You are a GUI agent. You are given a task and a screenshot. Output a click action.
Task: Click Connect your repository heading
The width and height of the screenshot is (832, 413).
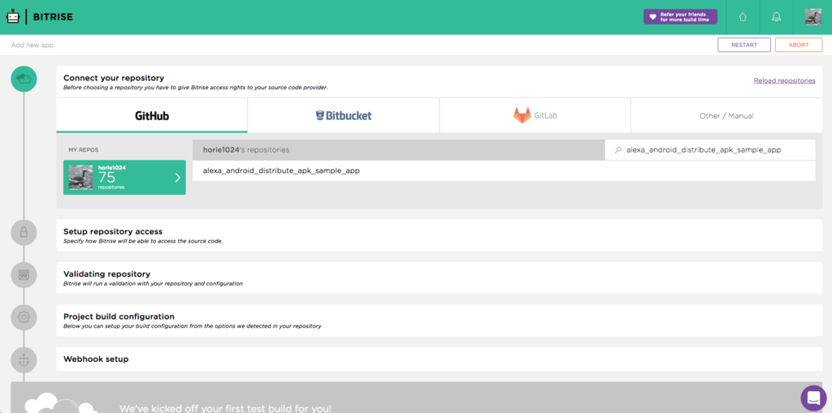114,78
